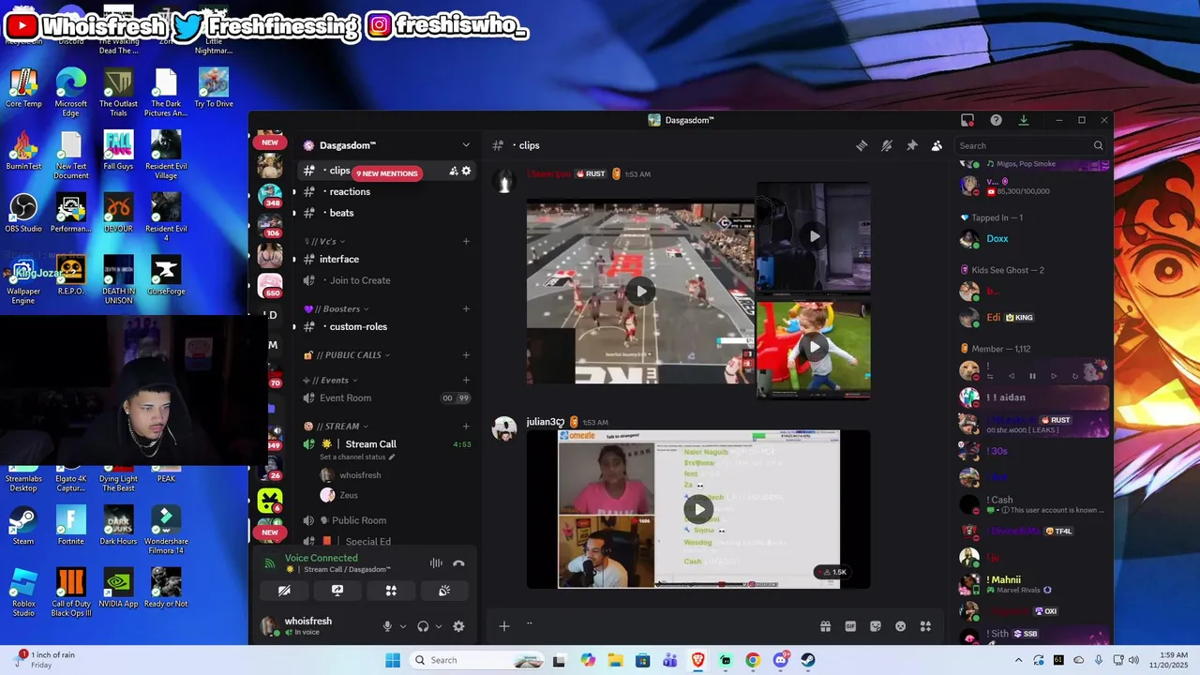This screenshot has width=1200, height=675.
Task: Open Google Chrome on taskbar
Action: [x=753, y=660]
